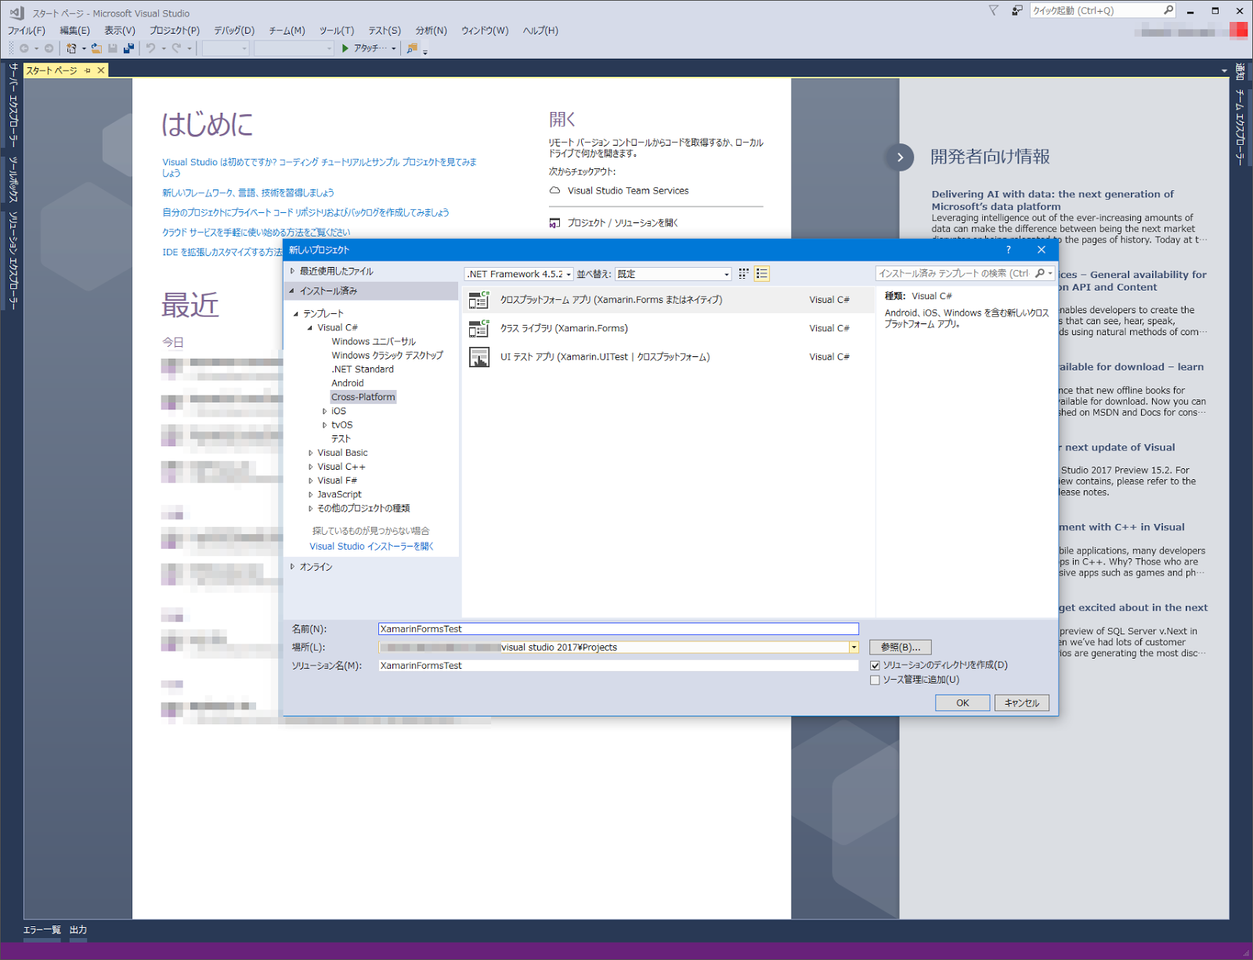
Task: Click the Team Services cloud icon
Action: pyautogui.click(x=555, y=190)
